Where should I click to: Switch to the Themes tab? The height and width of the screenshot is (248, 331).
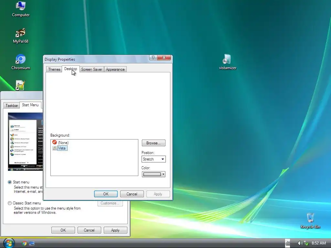click(x=54, y=69)
